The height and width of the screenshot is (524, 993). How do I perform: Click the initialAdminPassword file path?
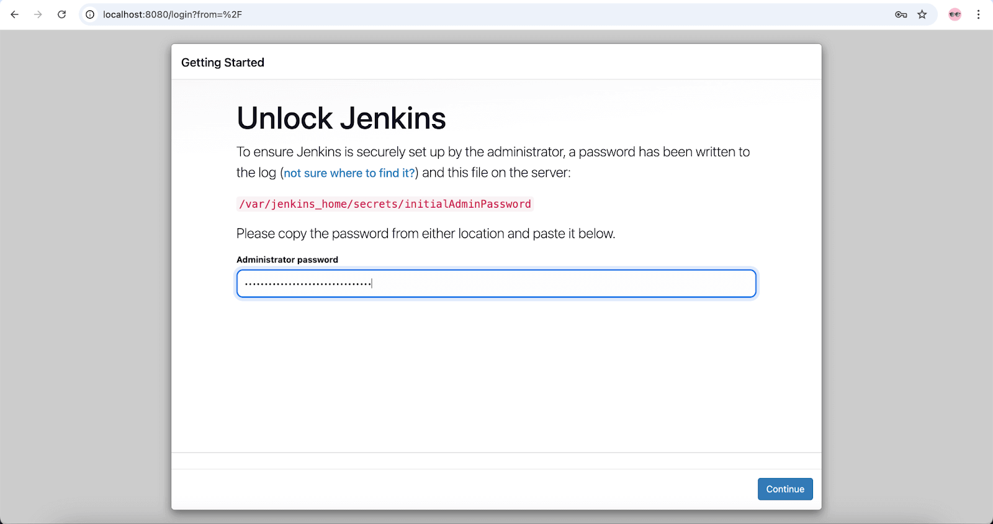(385, 204)
